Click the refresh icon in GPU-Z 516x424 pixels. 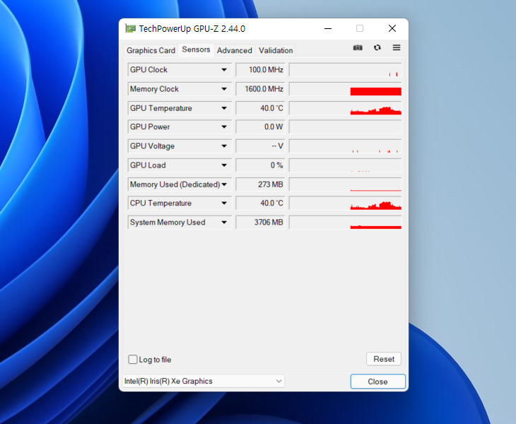pos(377,47)
